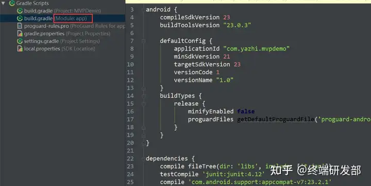Click the Project MVPDemo build.gradle icon
Screen dimensions: 371x186
(20, 11)
